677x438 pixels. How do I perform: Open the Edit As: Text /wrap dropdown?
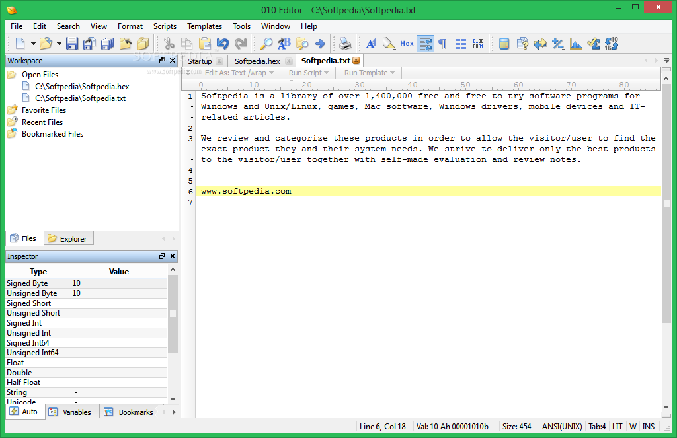click(x=239, y=73)
